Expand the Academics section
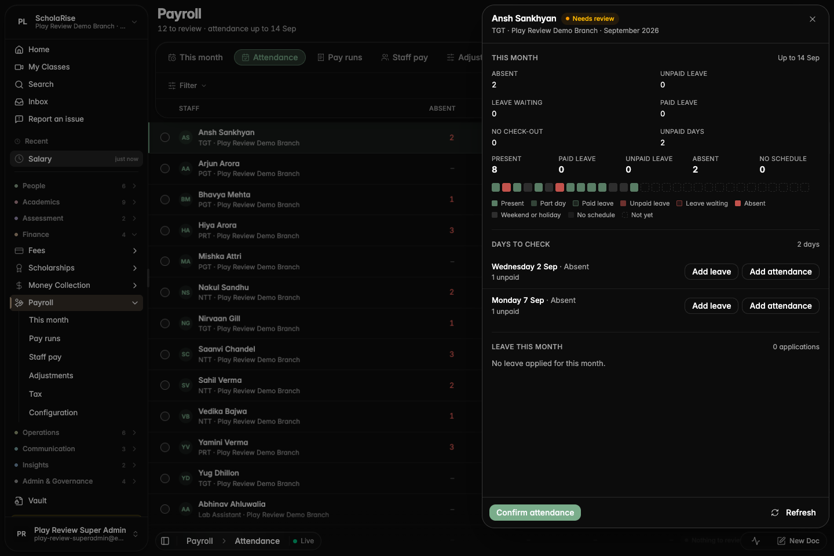The width and height of the screenshot is (834, 556). 76,202
